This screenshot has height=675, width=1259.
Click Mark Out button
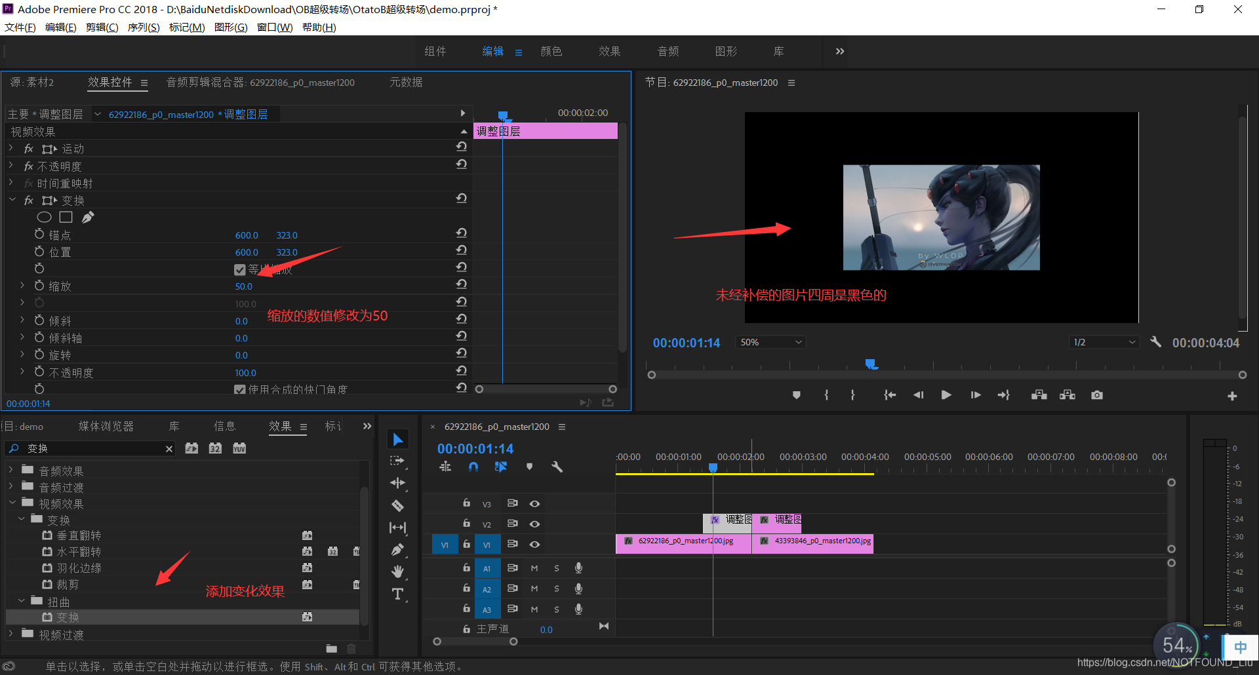pos(852,395)
